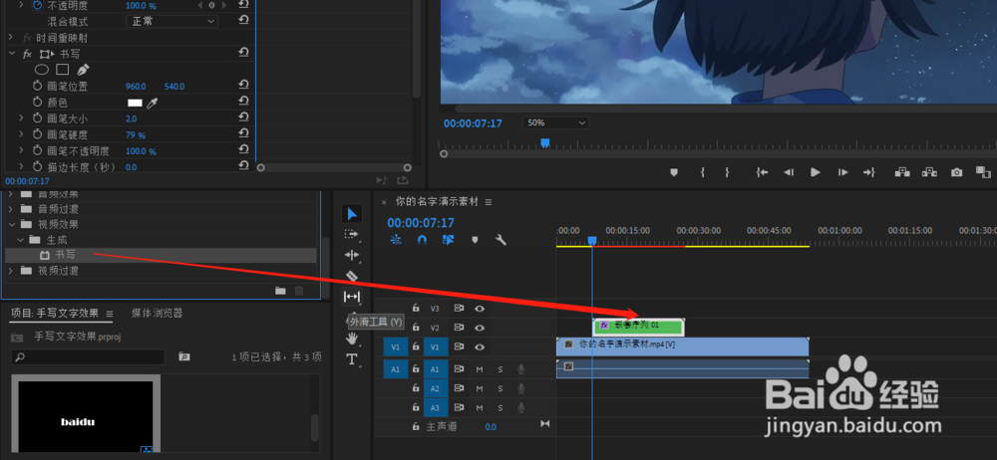Screen dimensions: 997x460
Task: Expand the 画笔大小 property
Action: 21,118
